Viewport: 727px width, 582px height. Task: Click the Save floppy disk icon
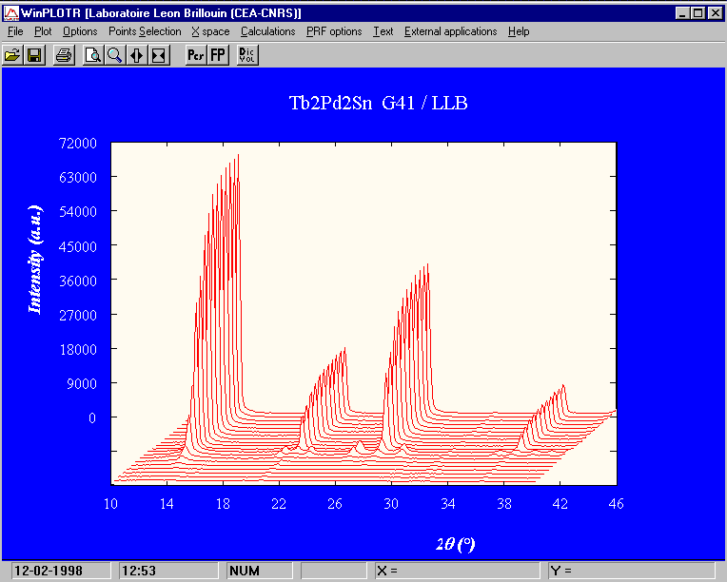(x=34, y=55)
